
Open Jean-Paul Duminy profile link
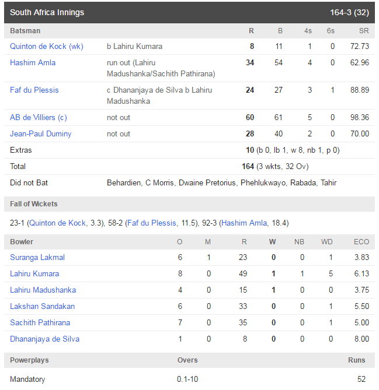pyautogui.click(x=41, y=134)
